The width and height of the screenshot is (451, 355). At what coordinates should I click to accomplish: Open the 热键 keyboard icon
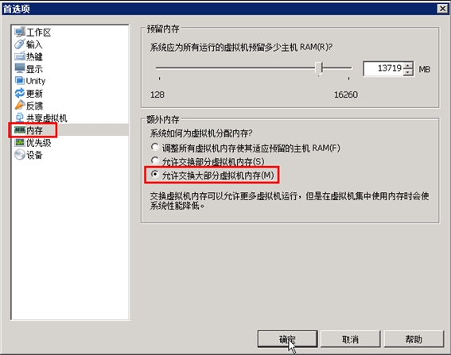[x=20, y=56]
